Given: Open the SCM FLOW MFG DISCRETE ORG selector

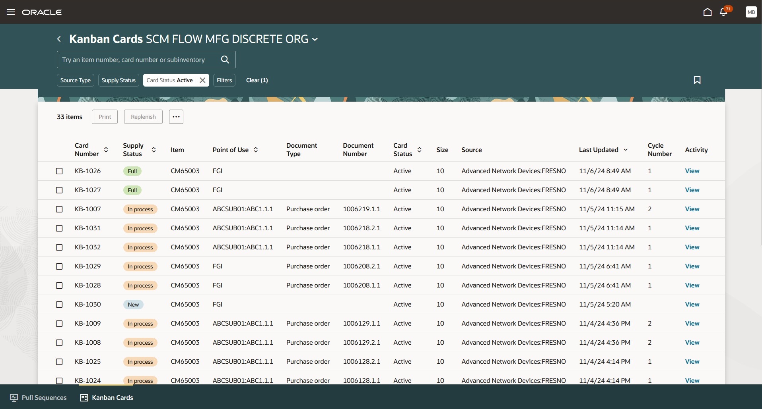Looking at the screenshot, I should pos(315,39).
